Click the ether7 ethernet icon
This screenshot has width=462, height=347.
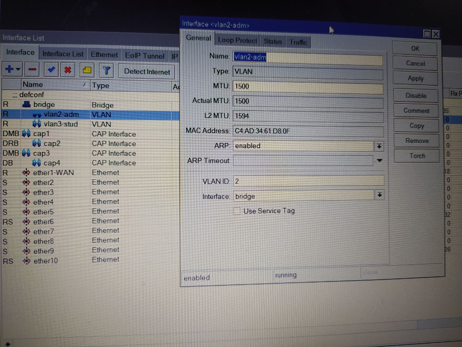(x=26, y=231)
